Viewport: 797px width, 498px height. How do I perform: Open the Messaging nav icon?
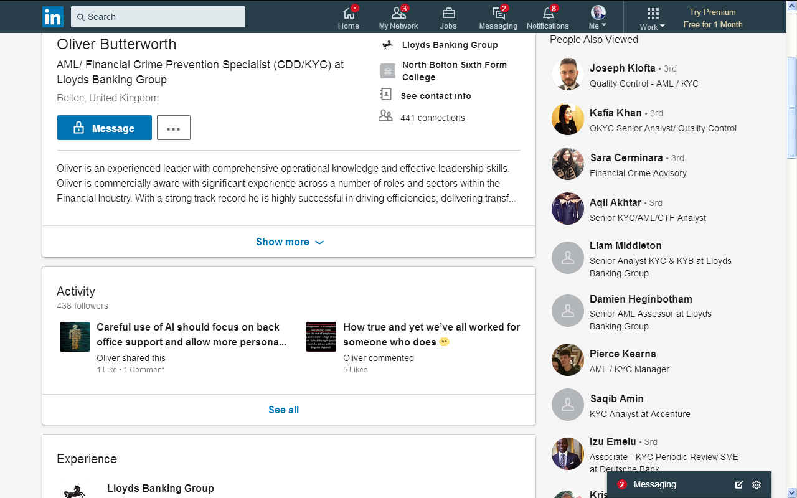click(498, 17)
